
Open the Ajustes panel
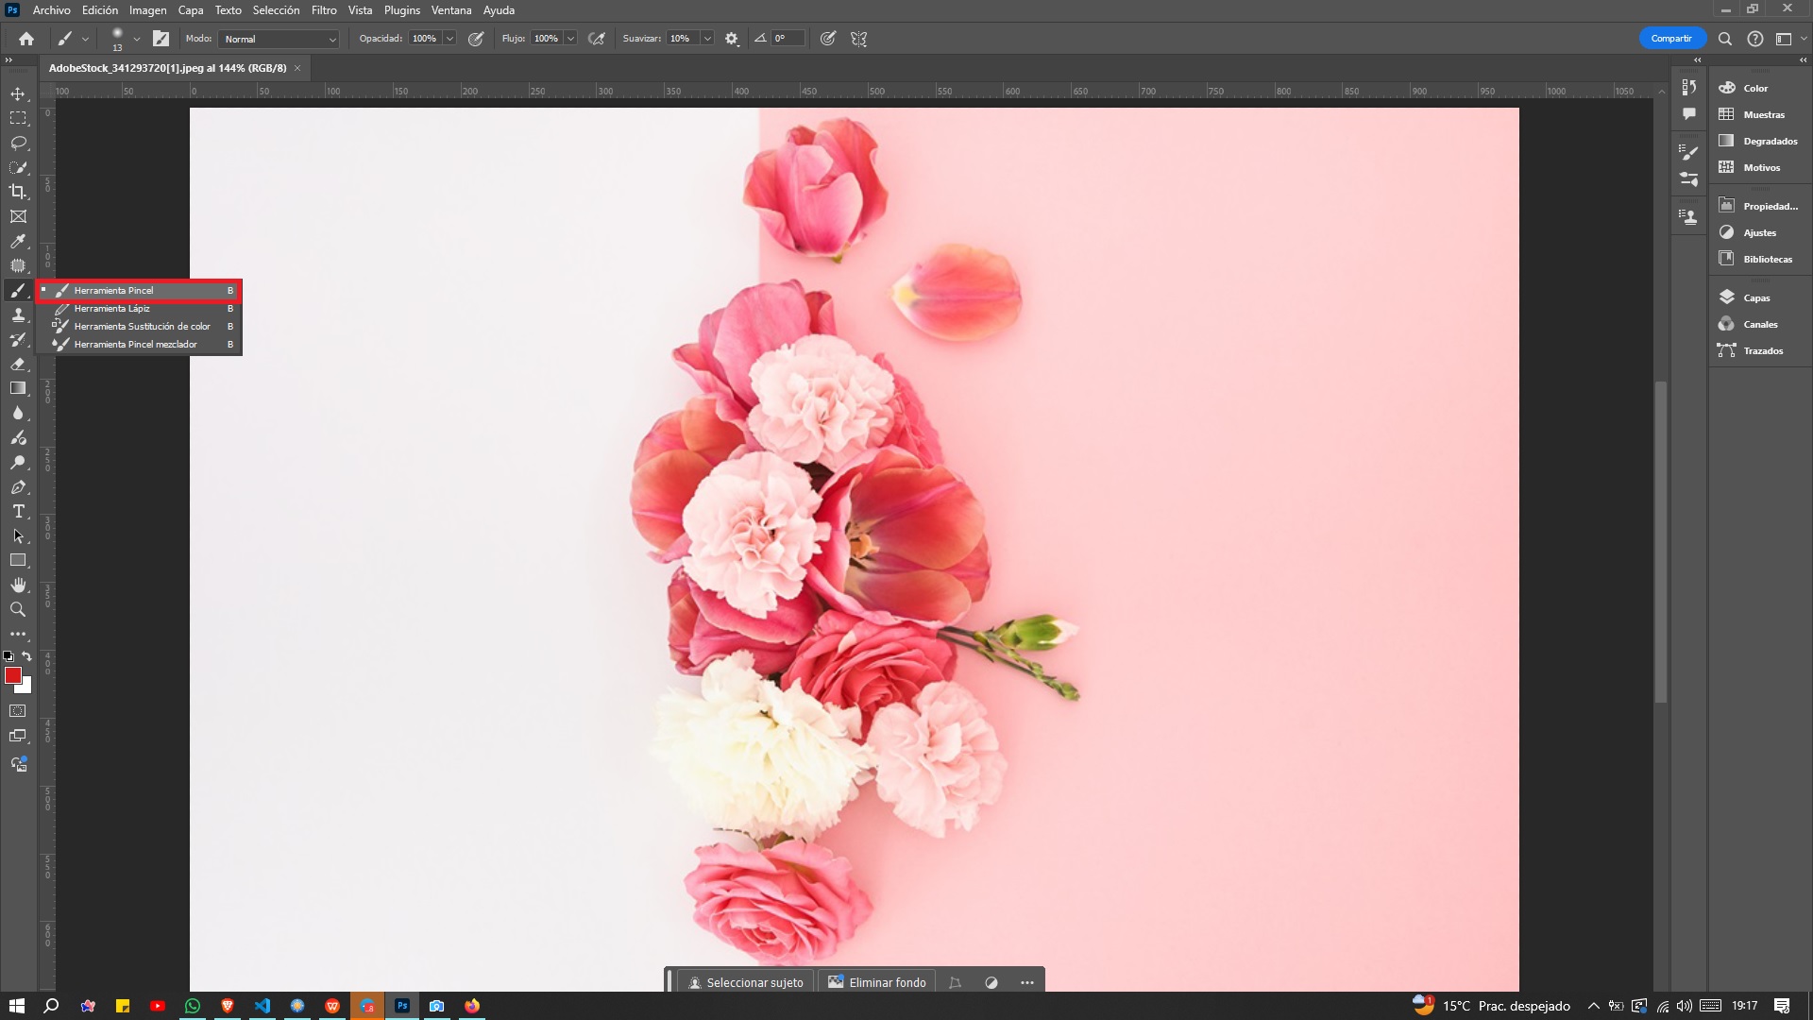pyautogui.click(x=1757, y=232)
